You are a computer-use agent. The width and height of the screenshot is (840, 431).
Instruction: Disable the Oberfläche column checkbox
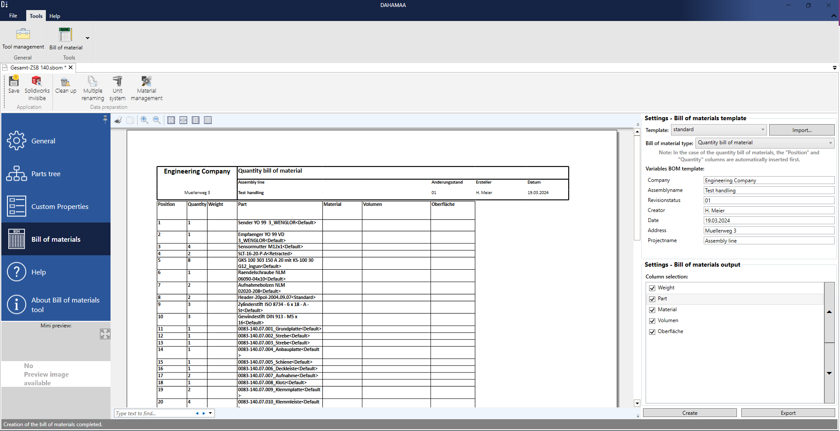click(652, 332)
